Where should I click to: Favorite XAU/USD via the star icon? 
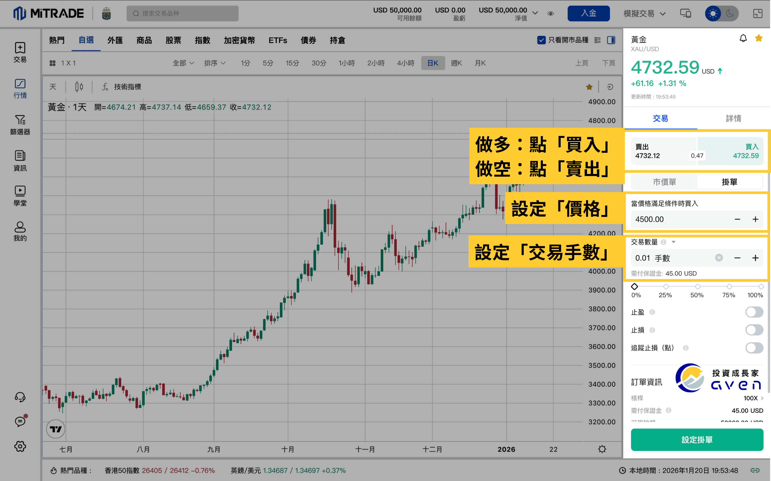[759, 38]
